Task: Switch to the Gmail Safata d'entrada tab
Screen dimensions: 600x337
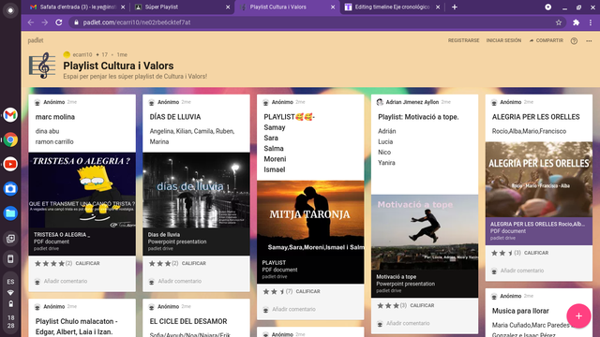Action: click(x=78, y=7)
